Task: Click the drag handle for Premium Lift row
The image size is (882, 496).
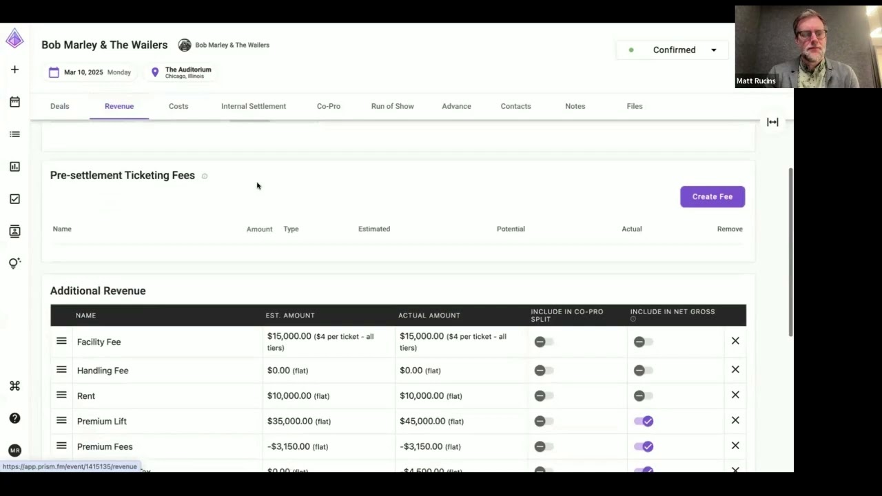Action: 61,420
